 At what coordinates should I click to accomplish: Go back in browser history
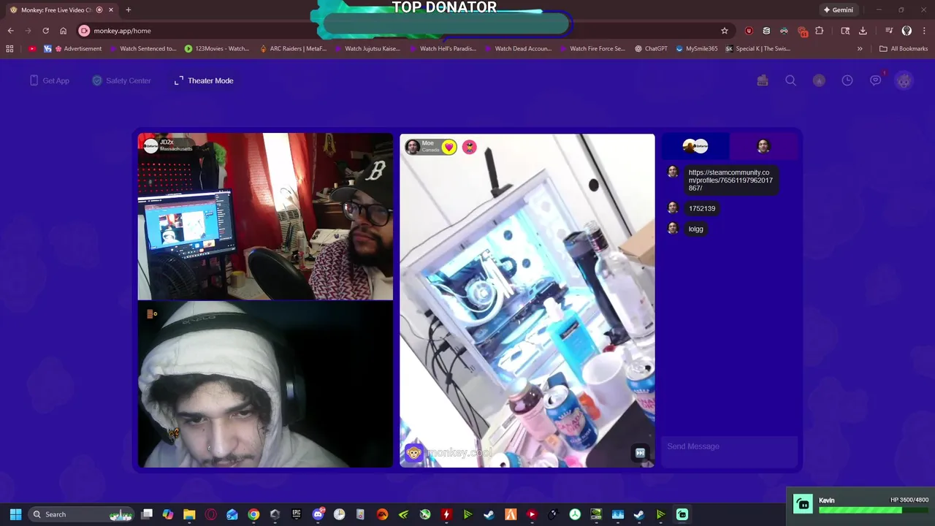click(10, 31)
